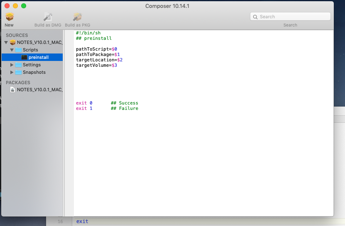Click the Settings folder icon
Viewport: 345px width, 226px height.
coord(19,65)
